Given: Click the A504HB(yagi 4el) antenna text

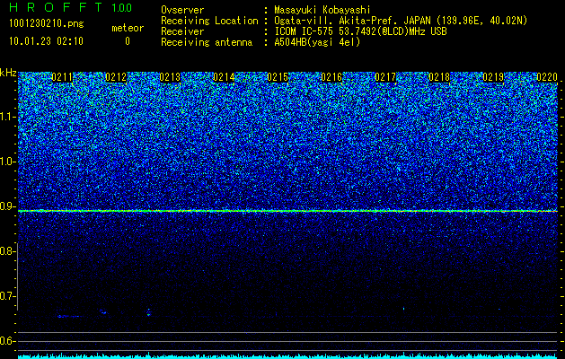Looking at the screenshot, I should click(x=317, y=42).
